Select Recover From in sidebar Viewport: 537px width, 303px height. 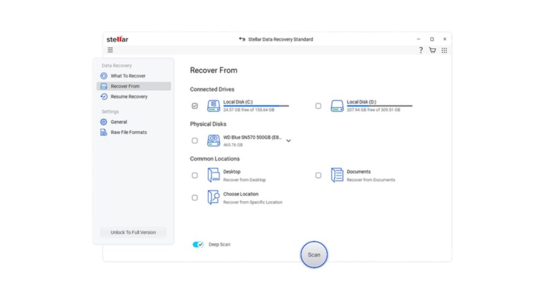coord(134,86)
